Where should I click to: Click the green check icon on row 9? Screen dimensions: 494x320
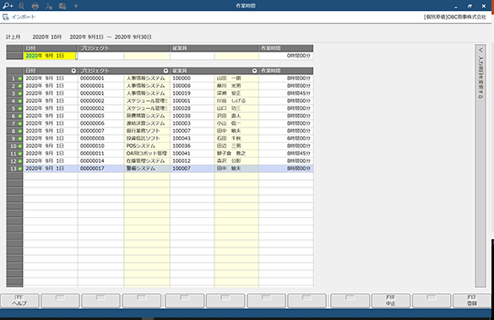pyautogui.click(x=20, y=138)
